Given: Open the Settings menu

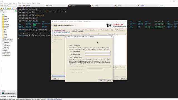Looking at the screenshot, I should 29,3.
